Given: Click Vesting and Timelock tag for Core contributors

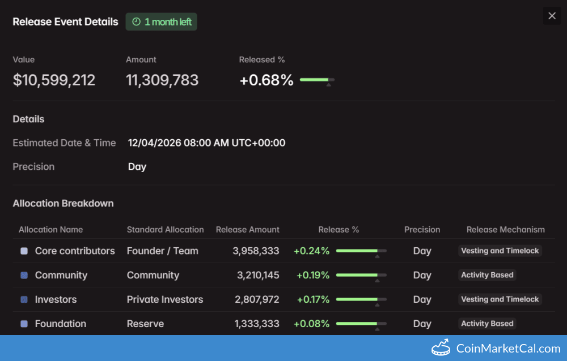Looking at the screenshot, I should click(500, 251).
